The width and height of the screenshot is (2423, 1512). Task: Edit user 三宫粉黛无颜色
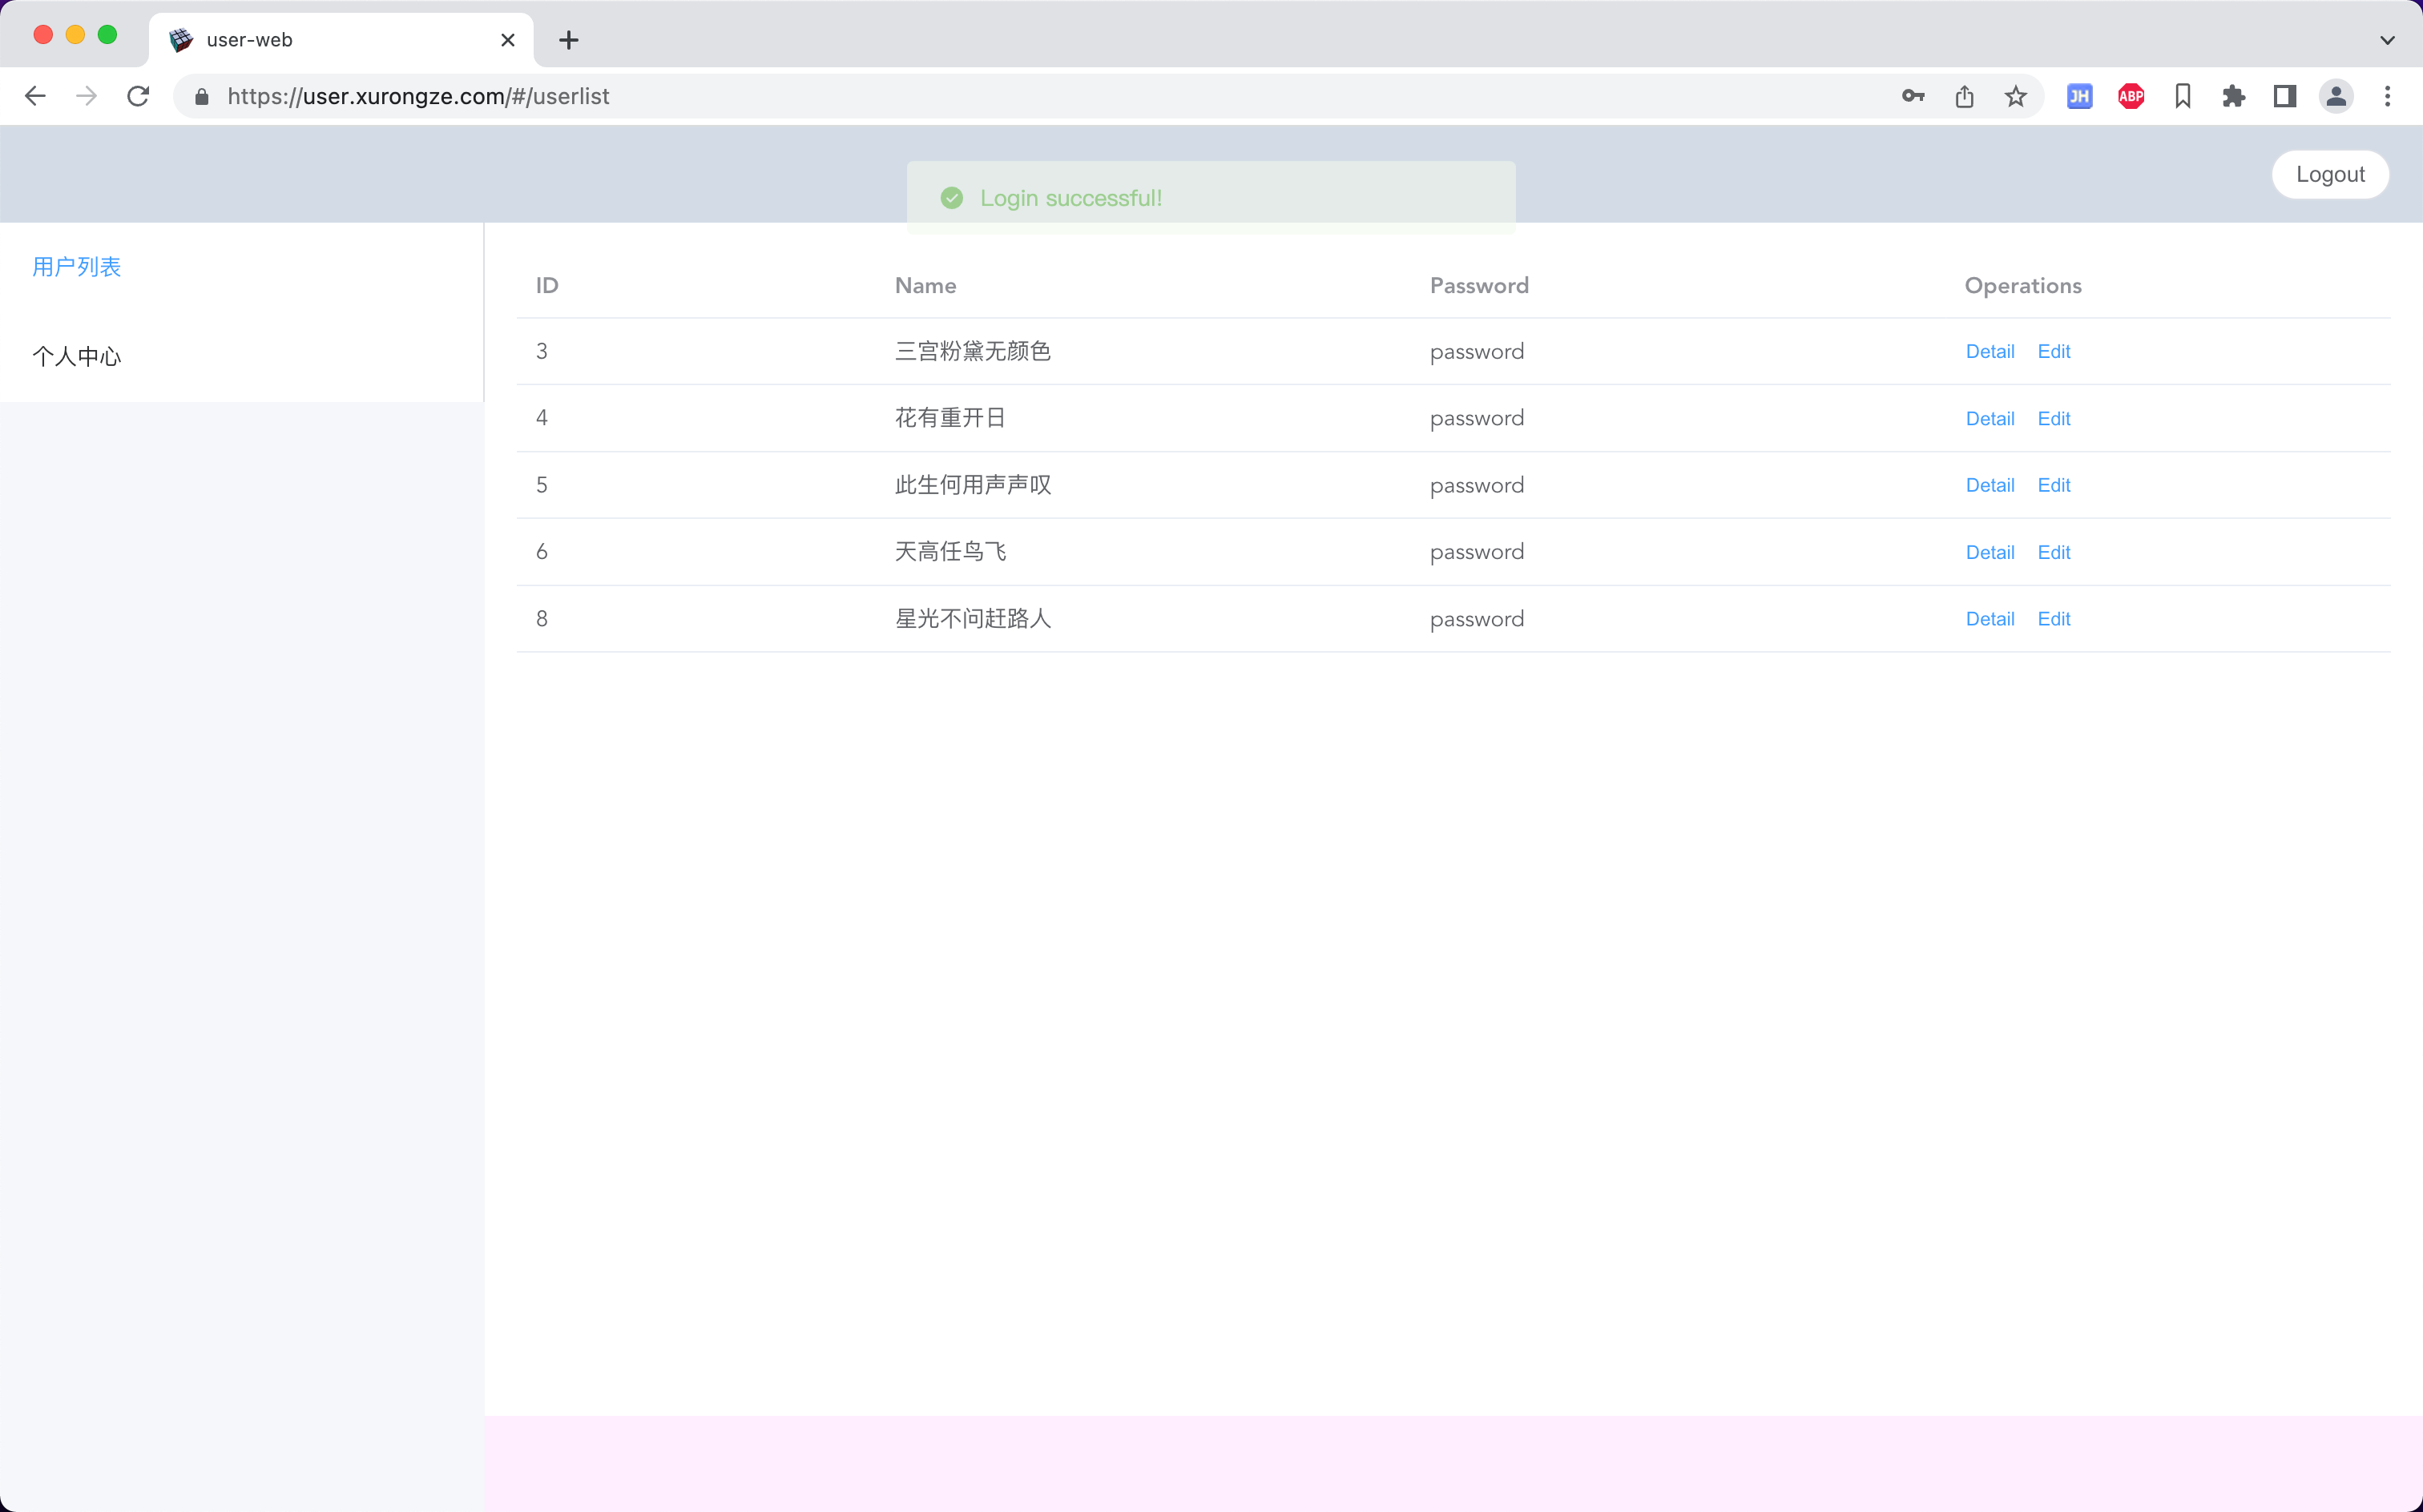2053,351
